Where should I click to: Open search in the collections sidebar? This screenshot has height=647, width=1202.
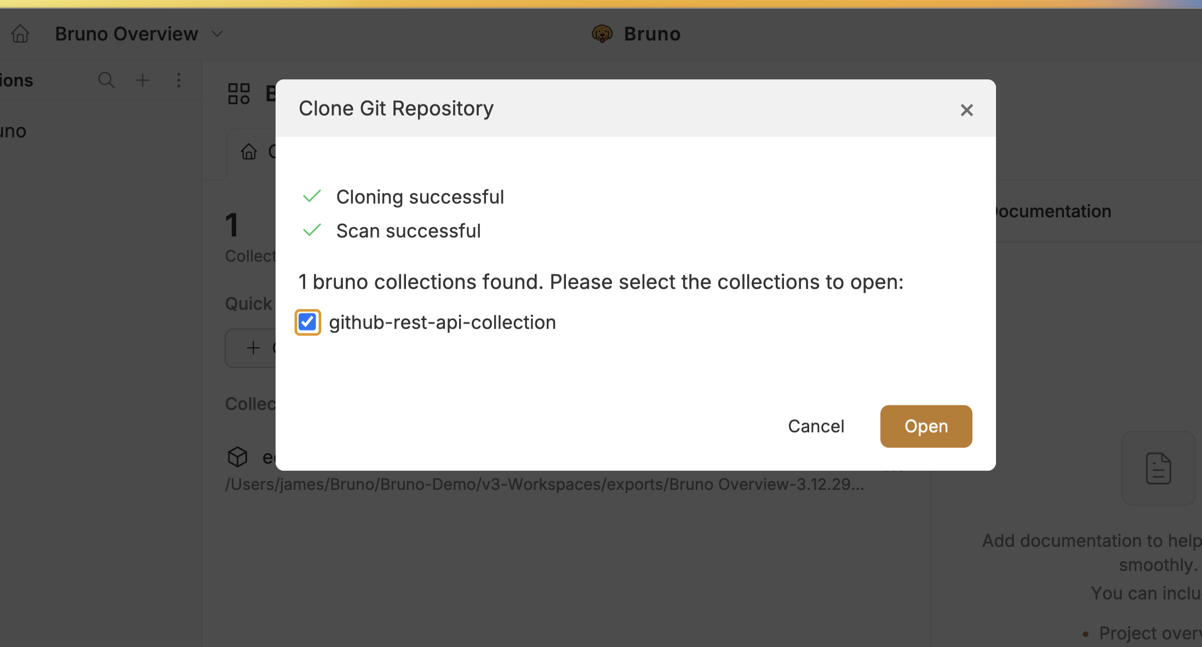(x=107, y=80)
